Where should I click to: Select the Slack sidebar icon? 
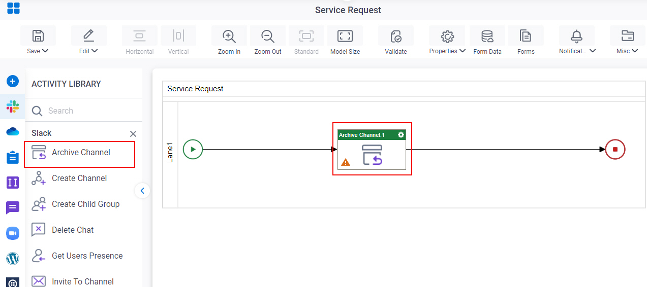click(13, 106)
